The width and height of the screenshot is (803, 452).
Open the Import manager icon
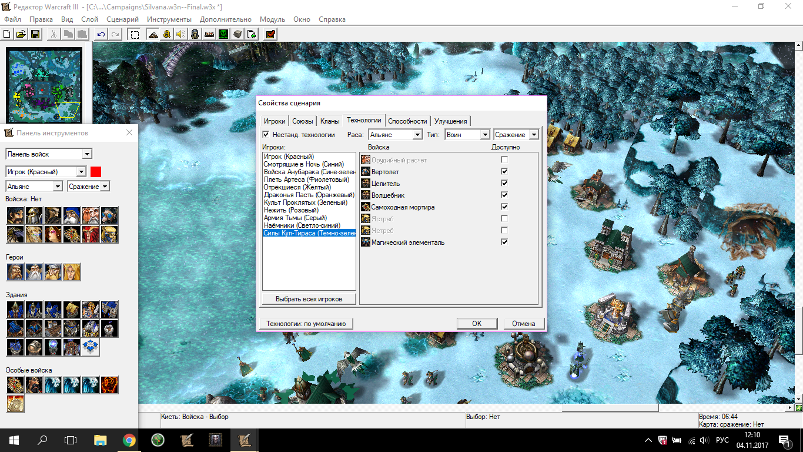point(252,34)
